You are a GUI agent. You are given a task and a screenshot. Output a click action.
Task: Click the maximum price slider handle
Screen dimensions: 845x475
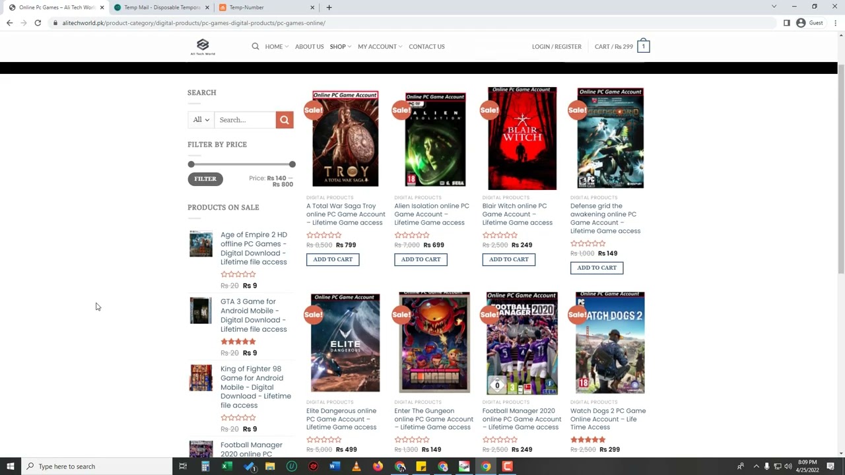tap(292, 164)
